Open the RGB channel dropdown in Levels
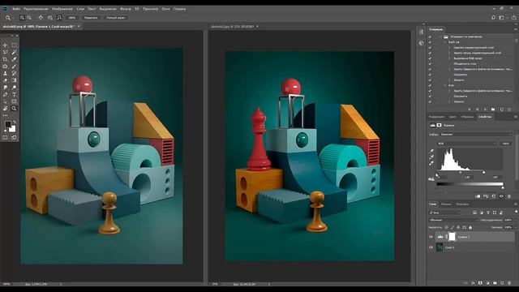 [467, 144]
